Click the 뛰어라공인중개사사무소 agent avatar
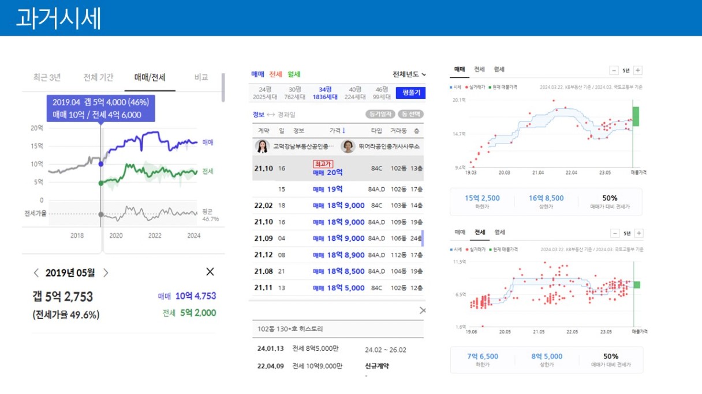The height and width of the screenshot is (394, 702). 348,146
